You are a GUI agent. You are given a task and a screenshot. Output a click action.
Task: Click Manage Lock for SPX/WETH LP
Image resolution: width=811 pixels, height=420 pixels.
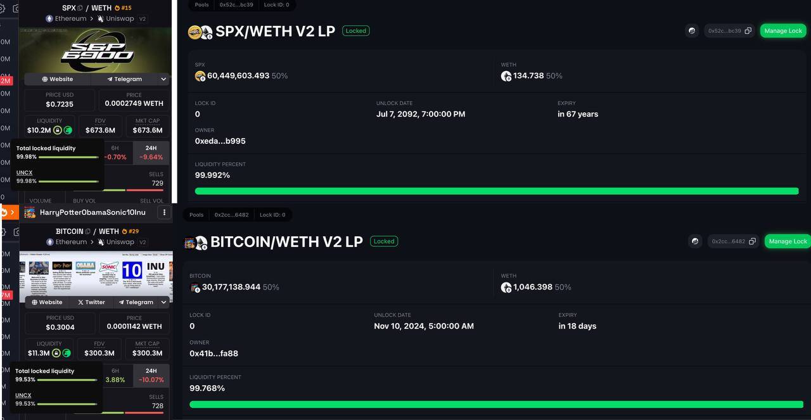[783, 30]
